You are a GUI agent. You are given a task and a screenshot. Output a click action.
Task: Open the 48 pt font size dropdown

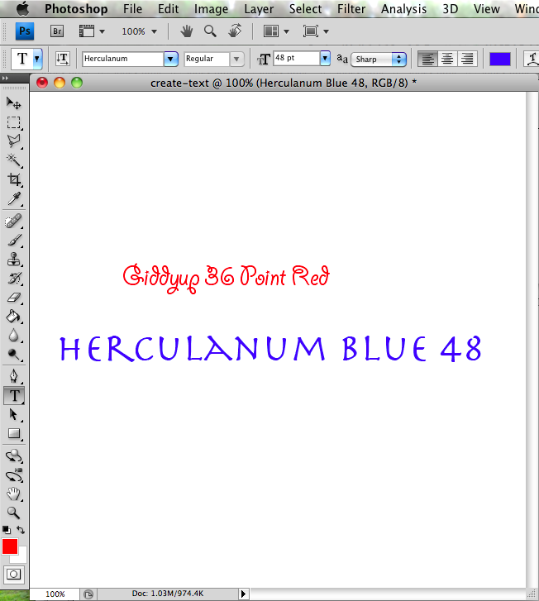[x=325, y=58]
